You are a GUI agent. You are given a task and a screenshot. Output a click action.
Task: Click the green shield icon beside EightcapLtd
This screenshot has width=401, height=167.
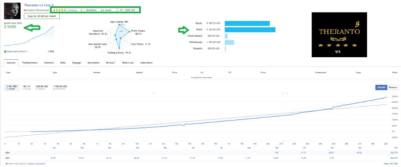point(5,51)
